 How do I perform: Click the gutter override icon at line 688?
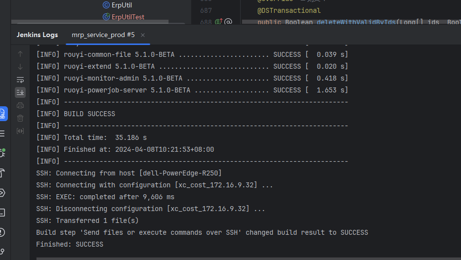coord(218,22)
